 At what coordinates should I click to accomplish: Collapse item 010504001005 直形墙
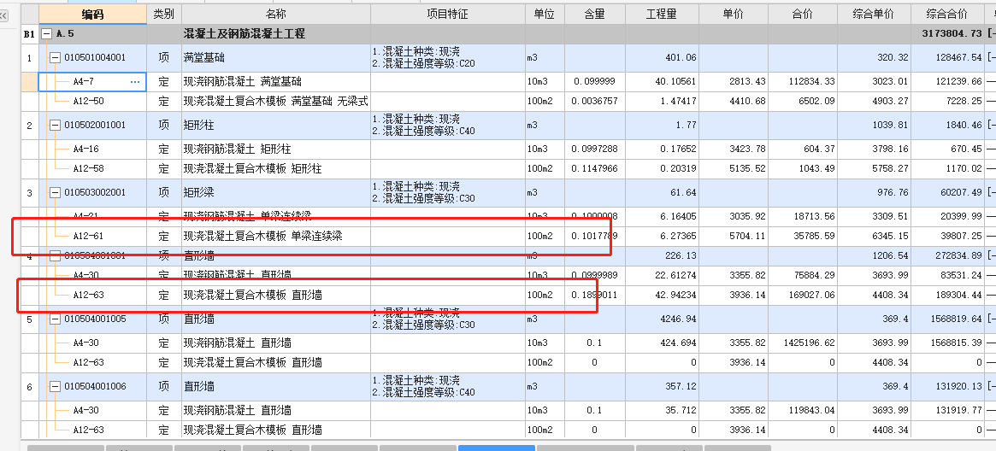[56, 319]
